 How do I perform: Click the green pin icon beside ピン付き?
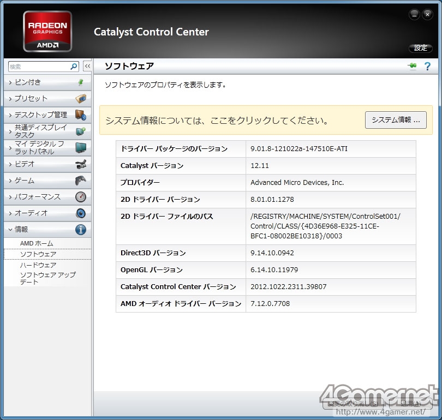81,82
